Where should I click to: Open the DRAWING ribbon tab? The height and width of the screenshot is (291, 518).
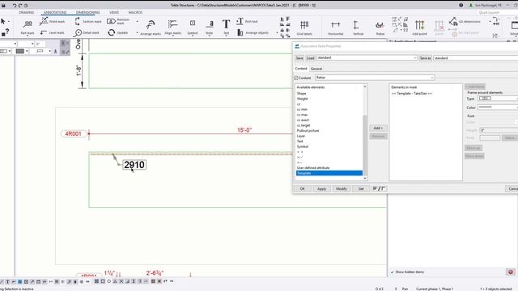[27, 13]
